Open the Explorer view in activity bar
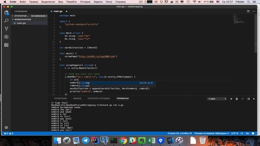 pos(6,13)
